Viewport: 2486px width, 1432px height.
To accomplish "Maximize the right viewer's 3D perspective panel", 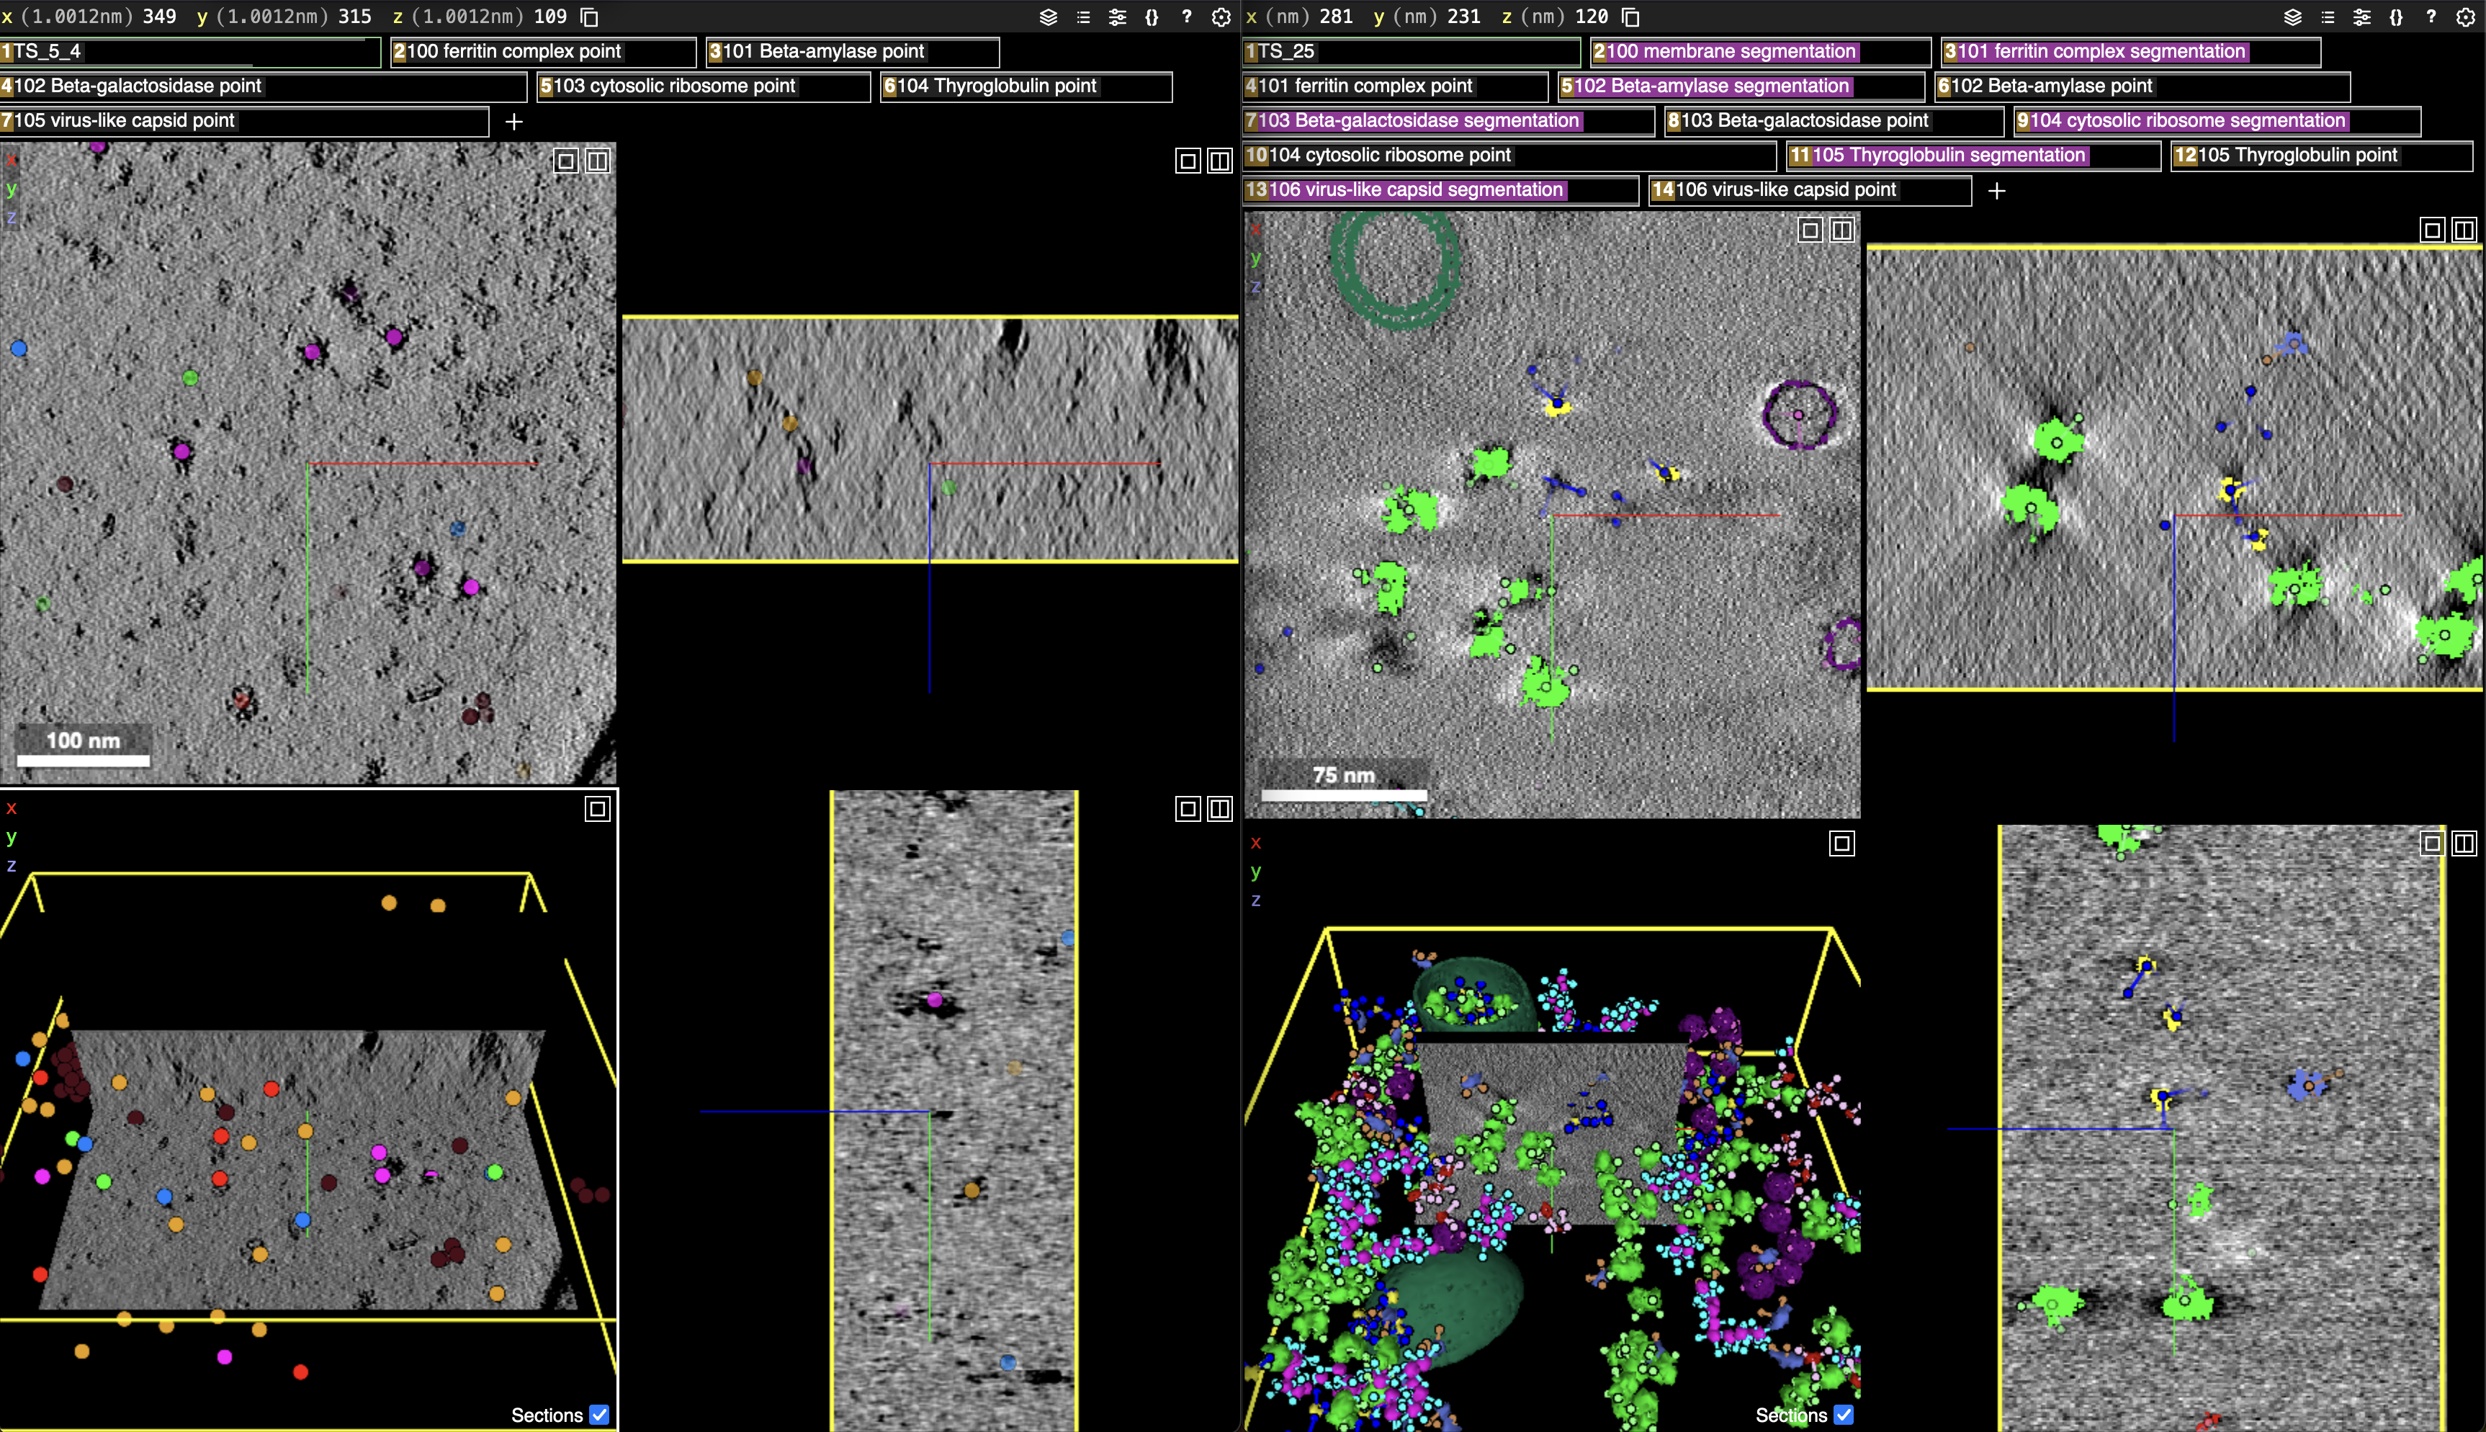I will pyautogui.click(x=1841, y=844).
